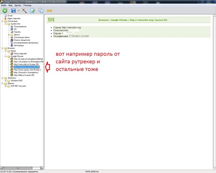Viewport: 216px width, 173px height.
Task: Open the Помощь menu
Action: pyautogui.click(x=27, y=5)
